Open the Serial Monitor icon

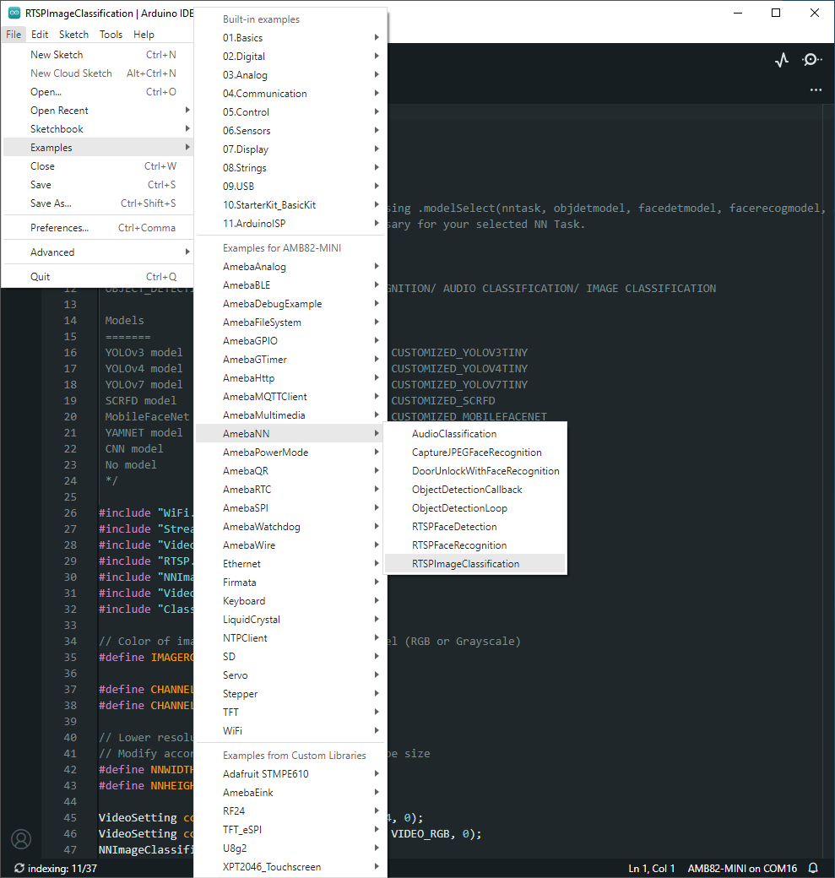click(x=811, y=60)
